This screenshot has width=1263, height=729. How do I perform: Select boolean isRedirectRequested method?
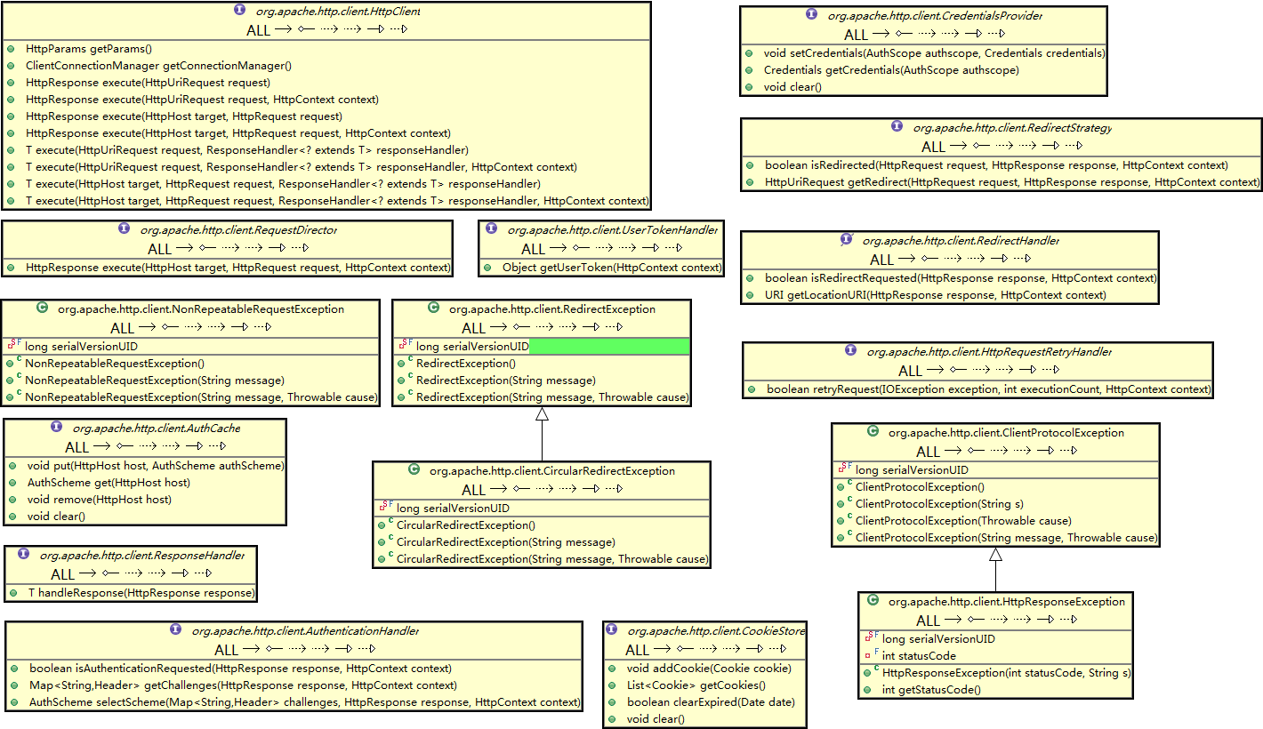[x=961, y=278]
